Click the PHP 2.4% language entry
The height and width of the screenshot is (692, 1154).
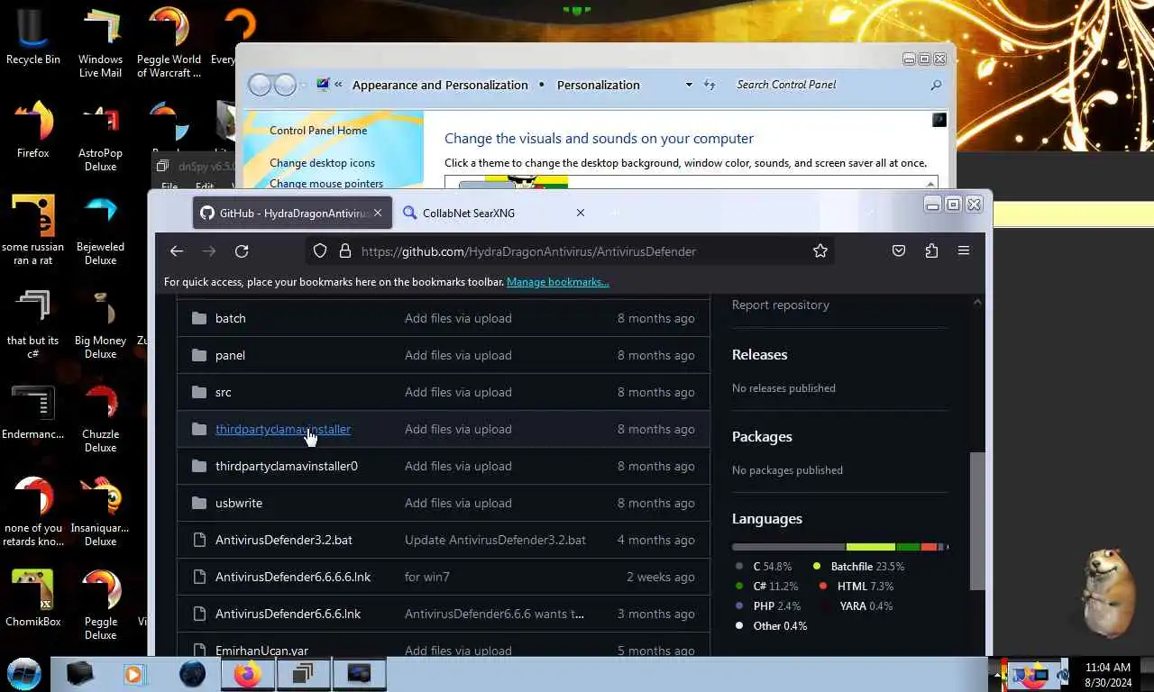(767, 606)
